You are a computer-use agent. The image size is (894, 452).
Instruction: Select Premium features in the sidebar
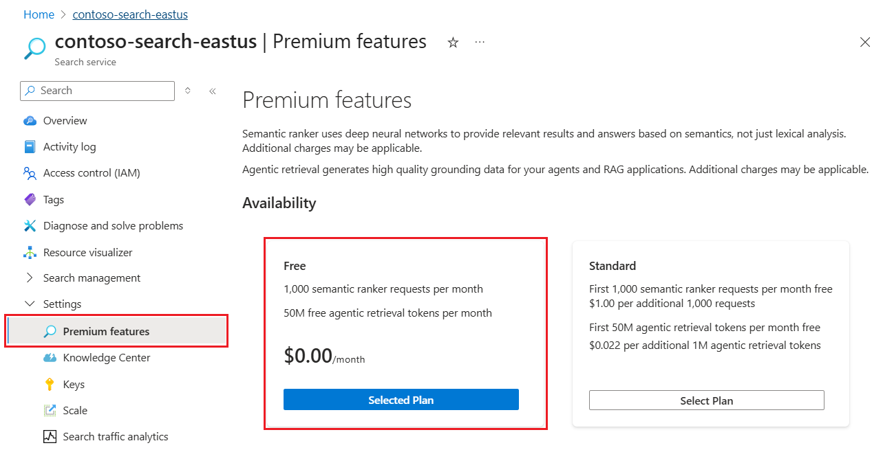coord(106,330)
